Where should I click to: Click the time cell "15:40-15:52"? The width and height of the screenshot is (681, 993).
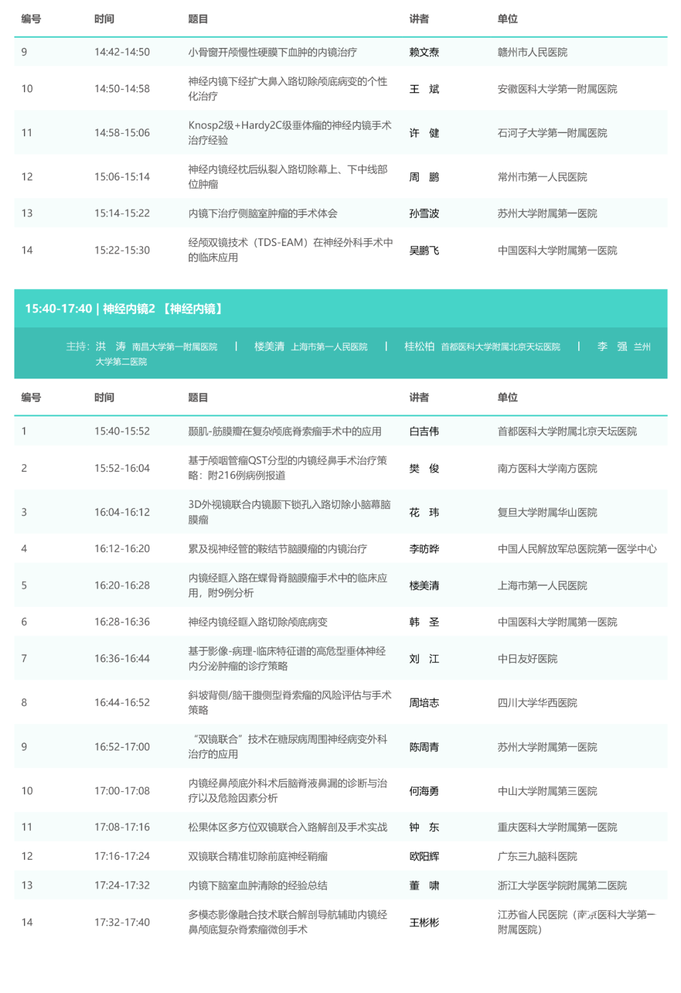tap(122, 431)
